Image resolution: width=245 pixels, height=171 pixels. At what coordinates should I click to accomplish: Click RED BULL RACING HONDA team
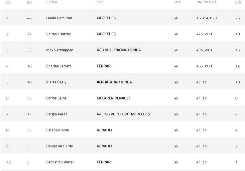tap(119, 50)
